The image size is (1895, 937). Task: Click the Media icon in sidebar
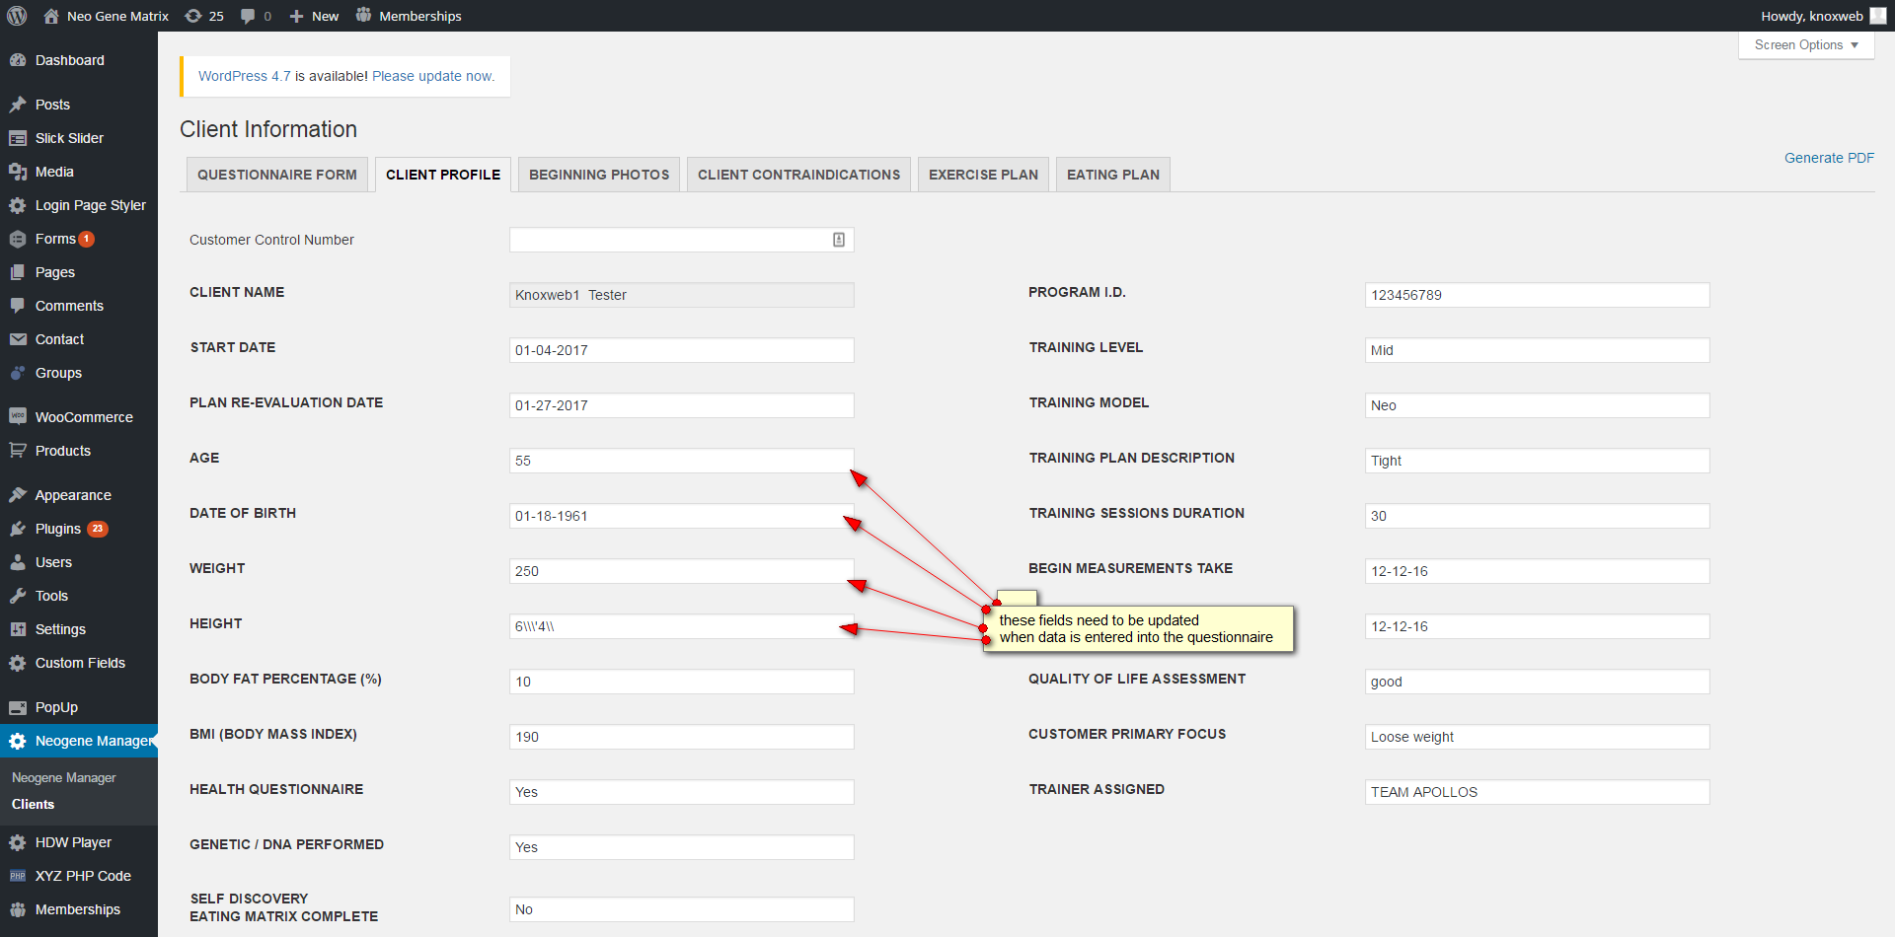point(18,172)
